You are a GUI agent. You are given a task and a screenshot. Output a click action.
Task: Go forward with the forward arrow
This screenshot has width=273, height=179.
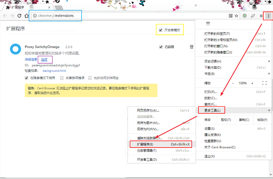pos(12,16)
